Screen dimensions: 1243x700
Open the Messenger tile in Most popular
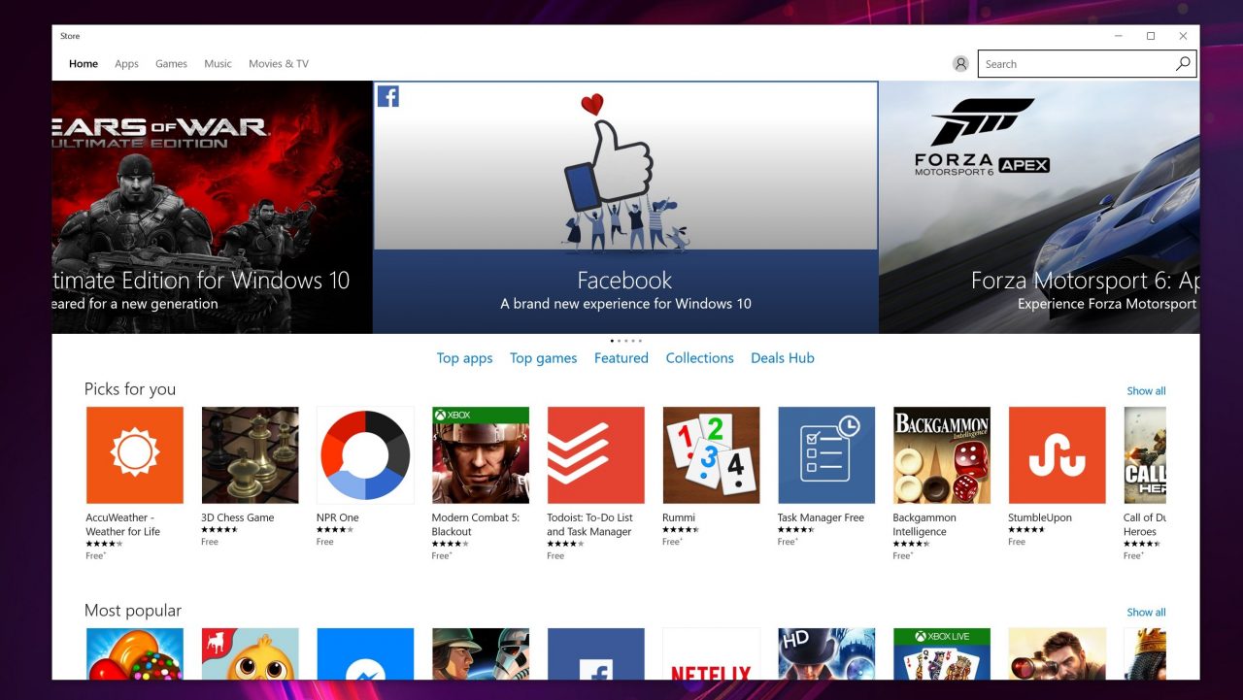[x=365, y=653]
